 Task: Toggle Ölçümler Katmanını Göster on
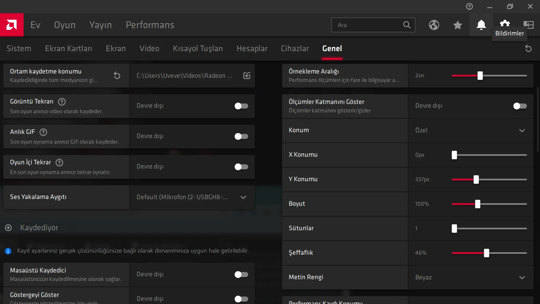(x=520, y=106)
